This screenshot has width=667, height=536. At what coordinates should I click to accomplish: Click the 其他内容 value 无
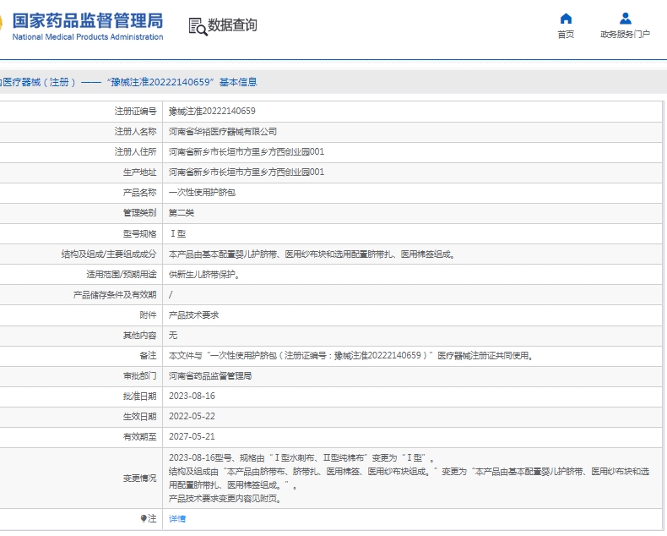pyautogui.click(x=173, y=336)
